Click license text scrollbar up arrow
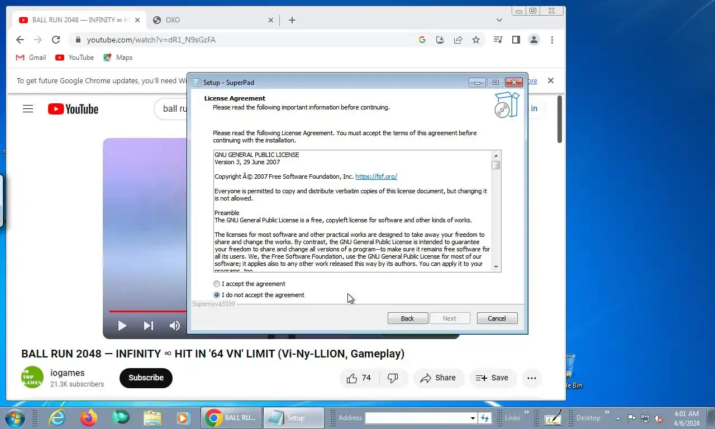 pyautogui.click(x=495, y=155)
